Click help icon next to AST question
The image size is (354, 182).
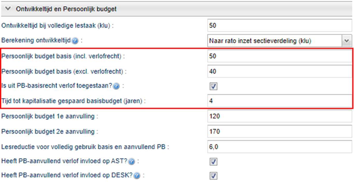pos(131,162)
